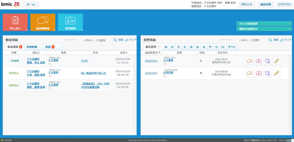
Task: Go to first page in 新着情報 pager
Action: coord(66,40)
